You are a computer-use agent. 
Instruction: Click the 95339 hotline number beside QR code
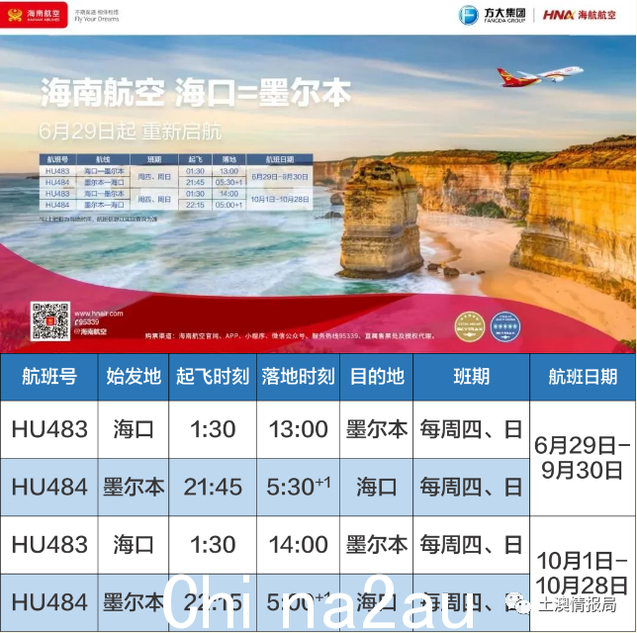click(86, 321)
